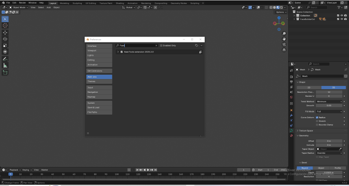Enable the 'Enabled Only' checkbox
The height and width of the screenshot is (186, 349).
coord(161,46)
